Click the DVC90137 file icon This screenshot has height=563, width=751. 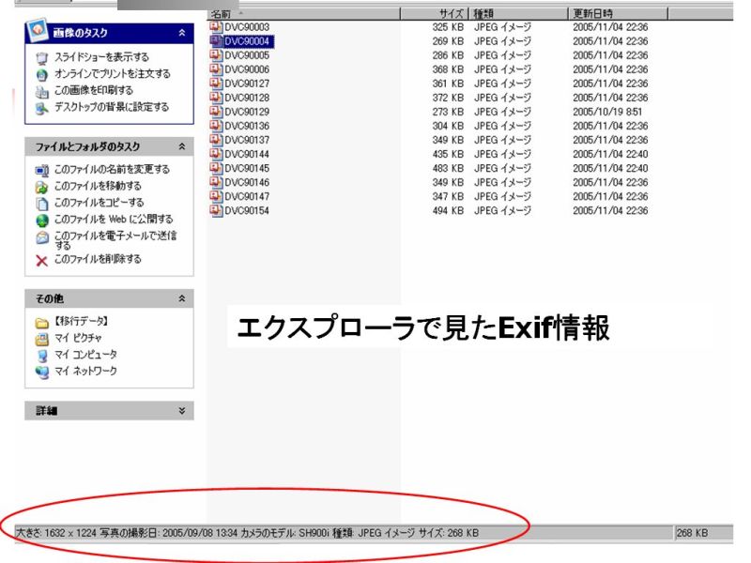pyautogui.click(x=216, y=140)
